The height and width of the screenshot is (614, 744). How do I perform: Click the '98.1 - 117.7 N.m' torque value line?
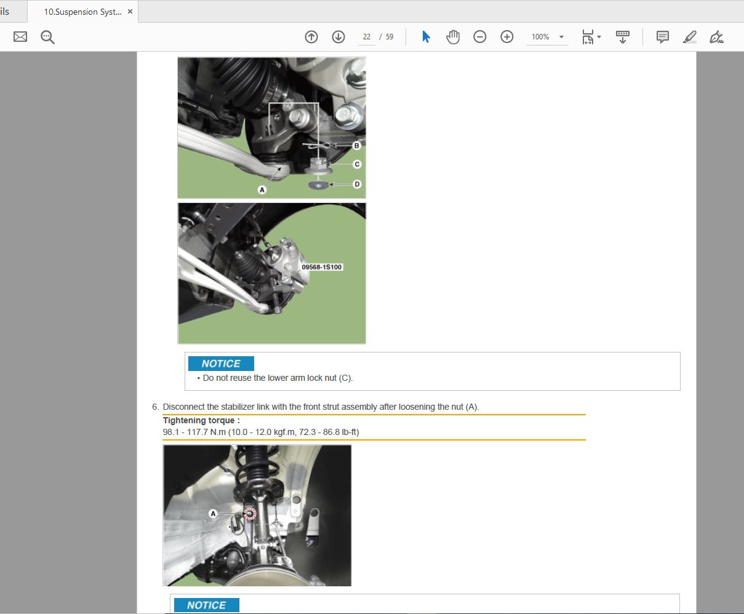(x=261, y=432)
